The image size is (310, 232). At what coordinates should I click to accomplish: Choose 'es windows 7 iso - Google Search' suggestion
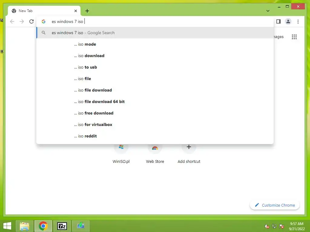click(x=155, y=33)
